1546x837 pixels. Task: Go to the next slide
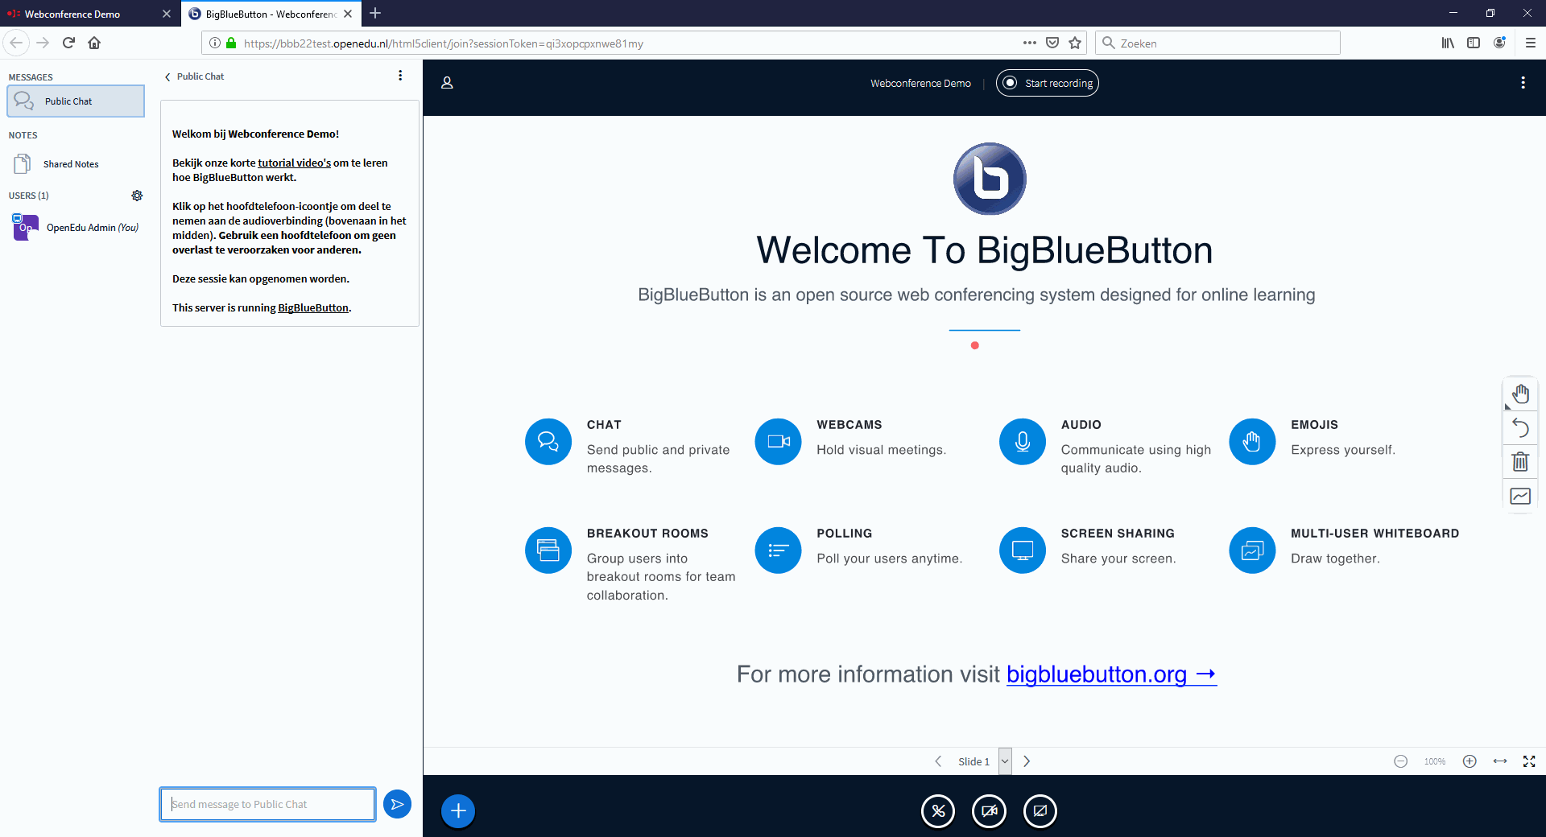[x=1027, y=761]
